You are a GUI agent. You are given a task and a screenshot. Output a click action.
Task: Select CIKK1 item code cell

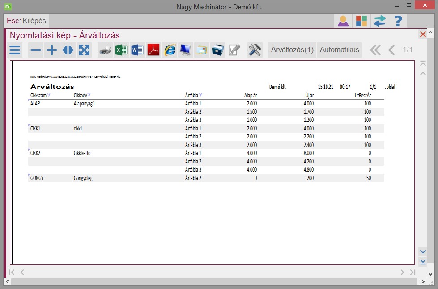click(35, 129)
